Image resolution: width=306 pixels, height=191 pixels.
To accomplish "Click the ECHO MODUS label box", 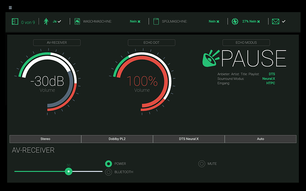I will [x=246, y=43].
